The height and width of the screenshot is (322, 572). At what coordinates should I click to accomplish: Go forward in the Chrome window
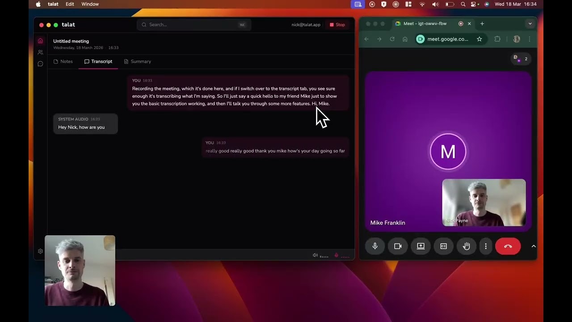click(x=379, y=39)
